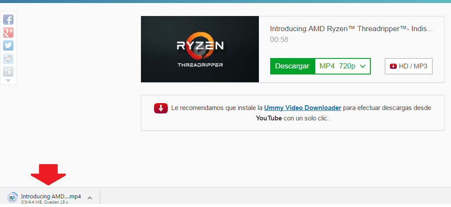
Task: Click the gray MySpace share icon
Action: pyautogui.click(x=8, y=71)
